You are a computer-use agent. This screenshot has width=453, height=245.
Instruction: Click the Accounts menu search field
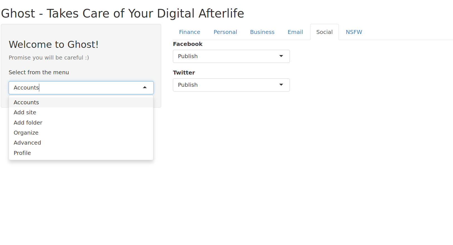(x=75, y=88)
